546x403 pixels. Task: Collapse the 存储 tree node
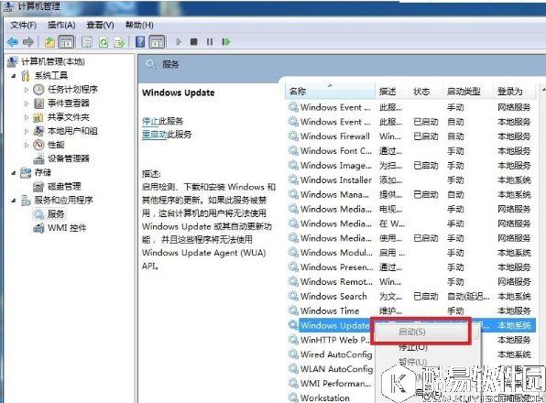tap(13, 172)
